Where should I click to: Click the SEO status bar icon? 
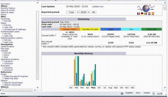[160, 94]
